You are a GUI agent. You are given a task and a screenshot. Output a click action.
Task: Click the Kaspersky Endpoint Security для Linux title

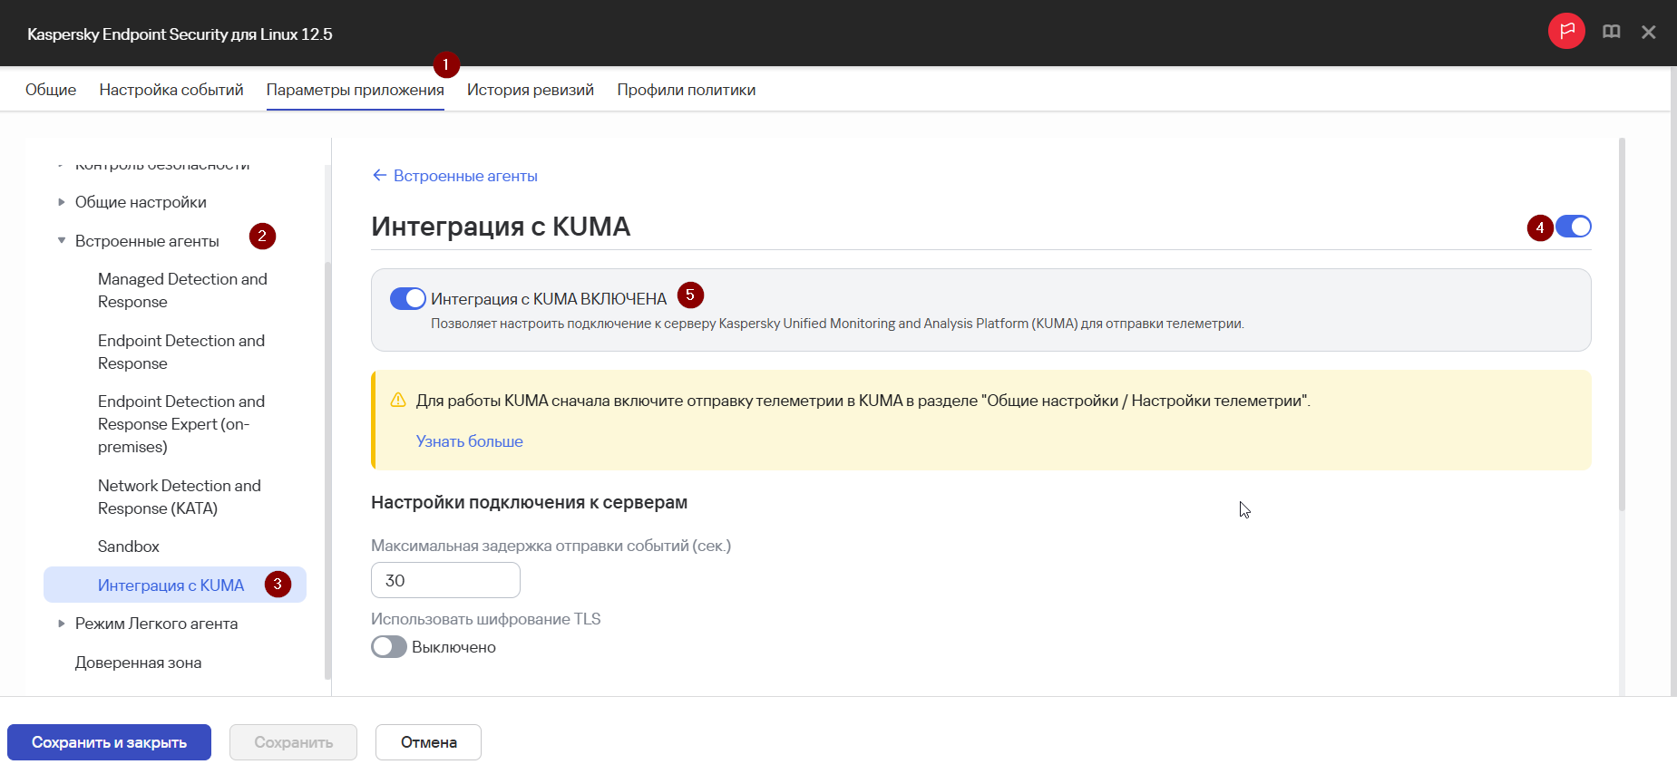coord(180,34)
